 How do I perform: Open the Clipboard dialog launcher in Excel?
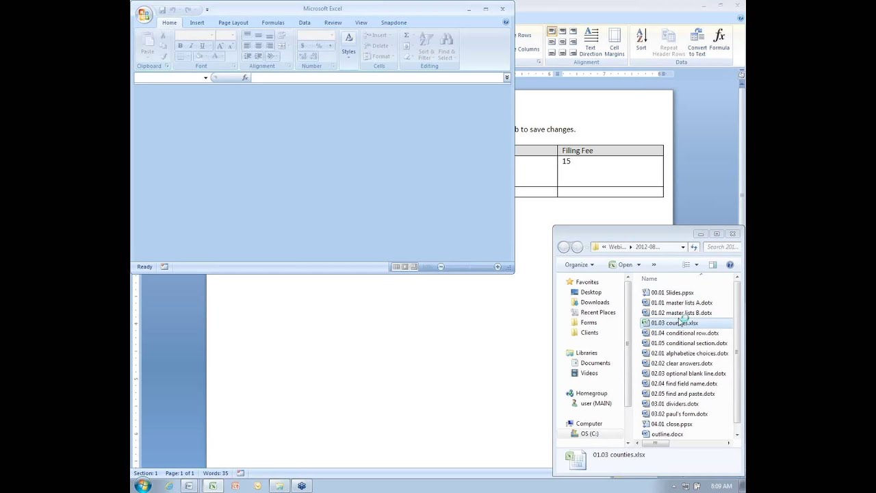(x=166, y=66)
